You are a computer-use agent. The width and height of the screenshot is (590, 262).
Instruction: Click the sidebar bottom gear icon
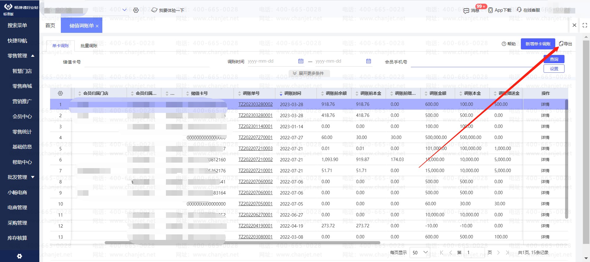click(x=19, y=256)
